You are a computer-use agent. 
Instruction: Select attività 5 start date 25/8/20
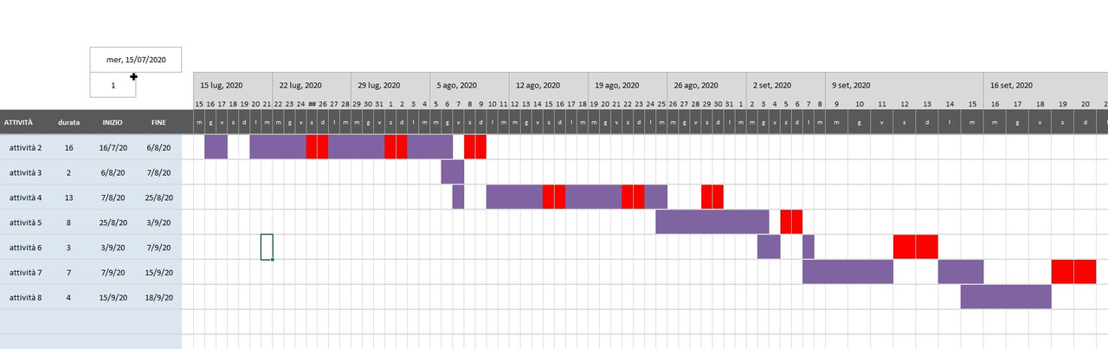coord(113,223)
